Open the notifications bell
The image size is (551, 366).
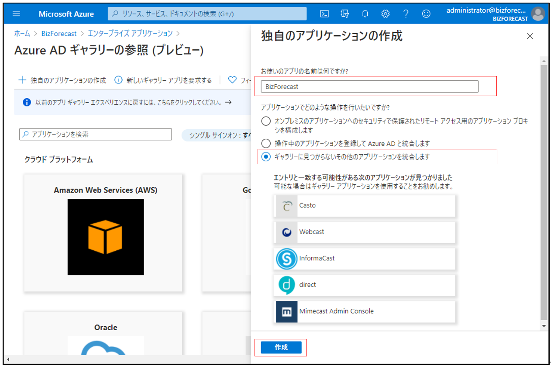(x=365, y=14)
